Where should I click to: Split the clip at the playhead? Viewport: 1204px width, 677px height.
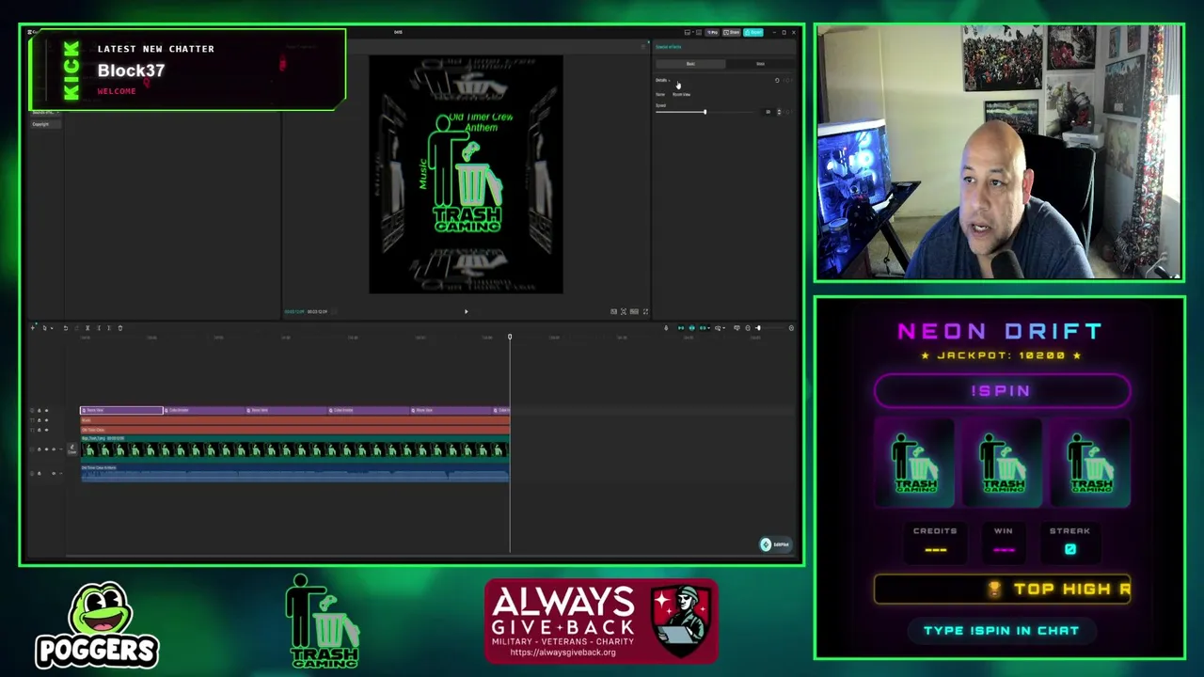[x=87, y=328]
